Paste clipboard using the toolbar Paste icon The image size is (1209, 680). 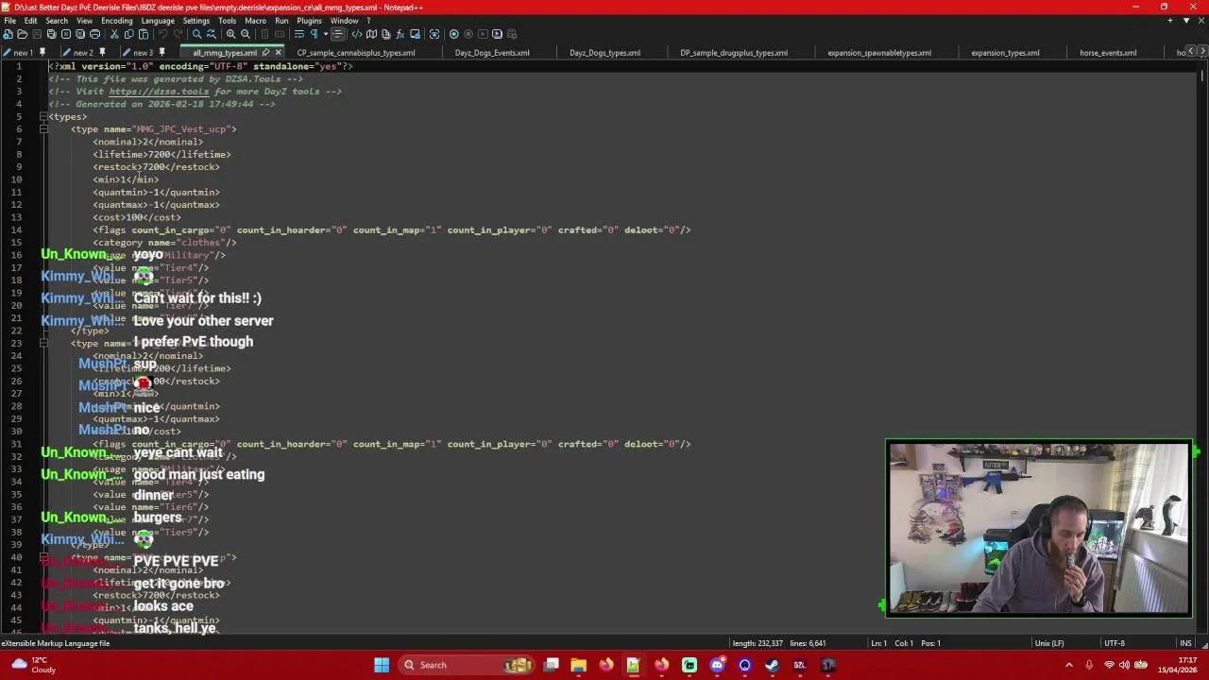tap(144, 34)
